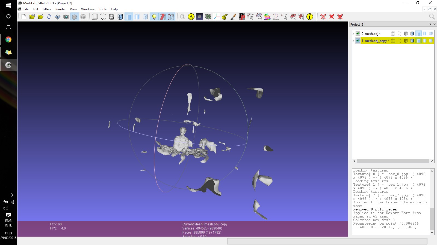This screenshot has width=437, height=245.
Task: Switch to smooth shading mode
Action: (x=137, y=17)
